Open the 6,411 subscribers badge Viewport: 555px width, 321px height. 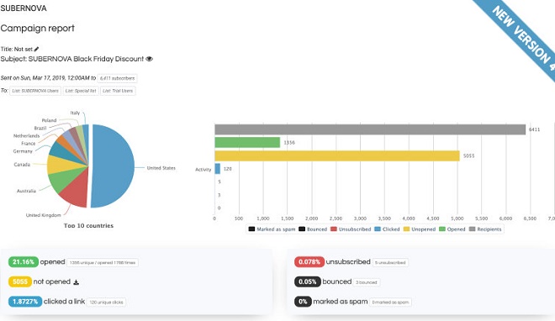click(x=117, y=78)
